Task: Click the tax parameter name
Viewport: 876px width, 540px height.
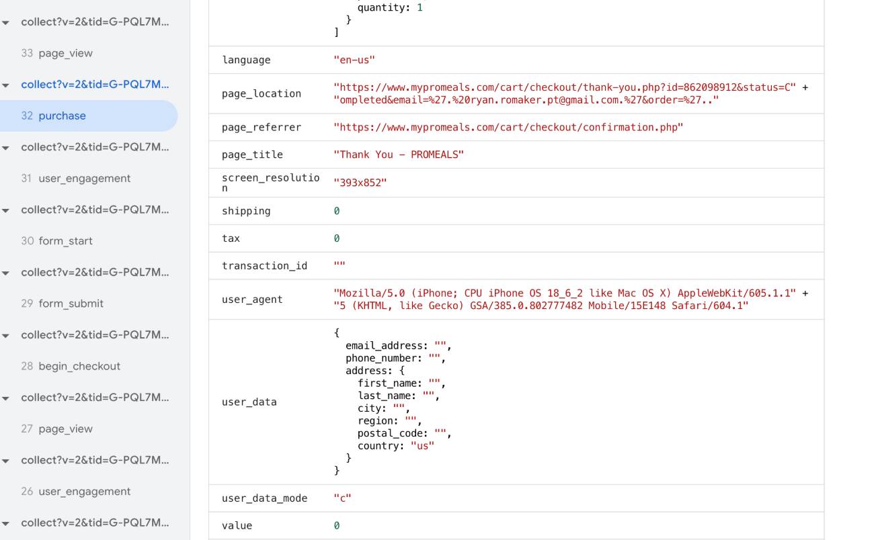Action: 231,238
